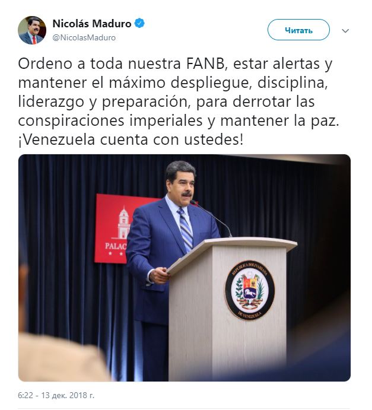Open the attached photo of the podium speech
This screenshot has height=410, width=372.
tap(185, 268)
